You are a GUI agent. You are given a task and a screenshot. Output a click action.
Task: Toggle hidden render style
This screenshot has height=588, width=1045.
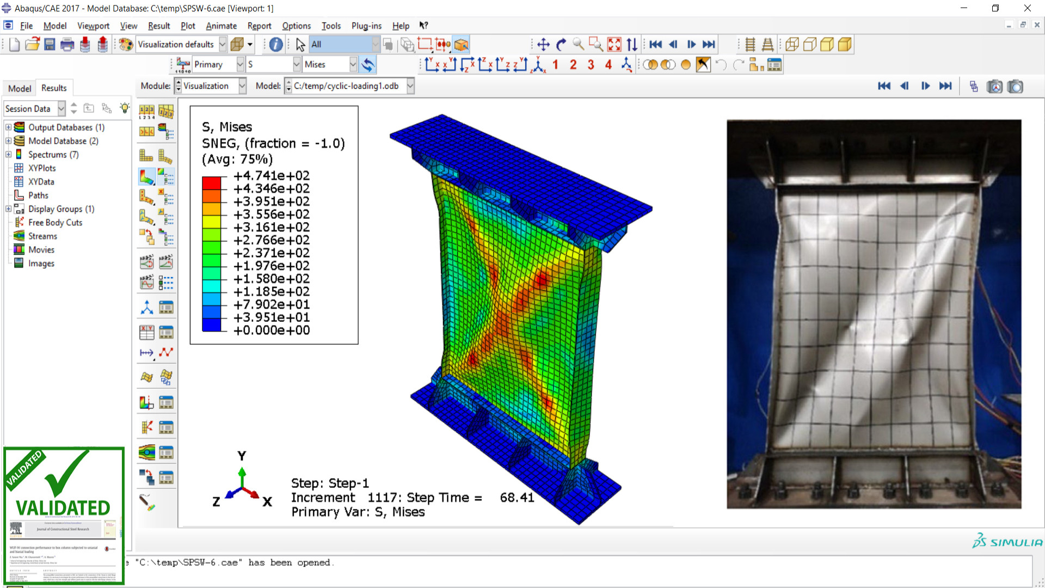(809, 45)
